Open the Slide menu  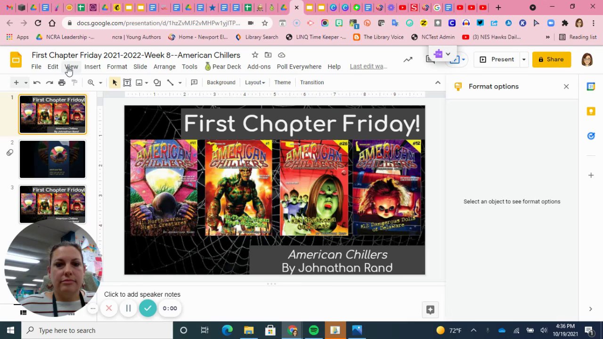click(x=140, y=66)
